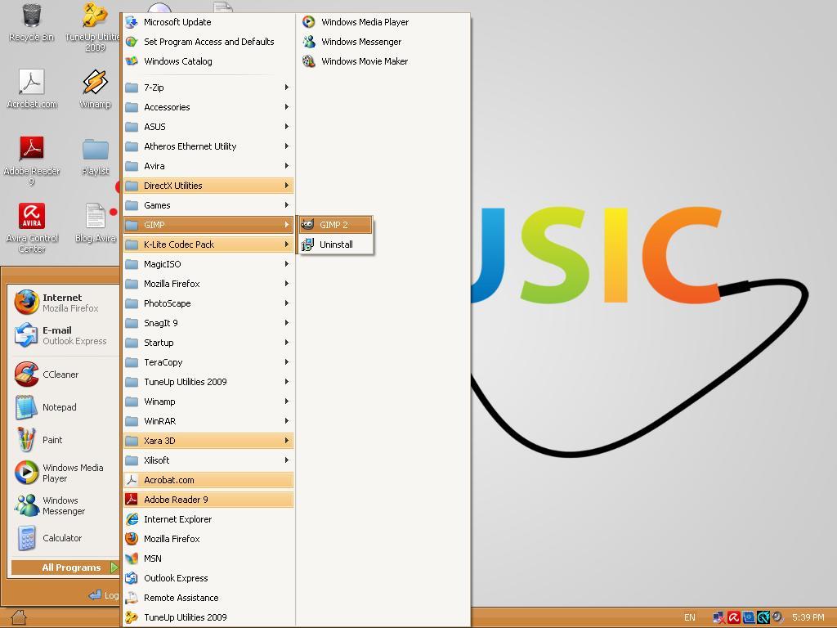This screenshot has height=628, width=837.
Task: Open Avira Control Center desktop icon
Action: (x=32, y=227)
